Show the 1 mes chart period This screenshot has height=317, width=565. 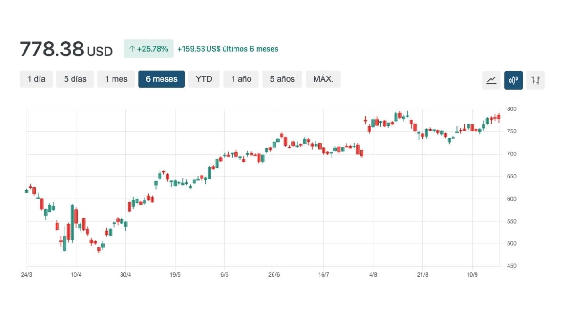(x=116, y=79)
